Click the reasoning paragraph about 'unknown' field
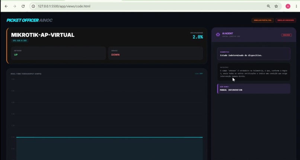 click(253, 73)
